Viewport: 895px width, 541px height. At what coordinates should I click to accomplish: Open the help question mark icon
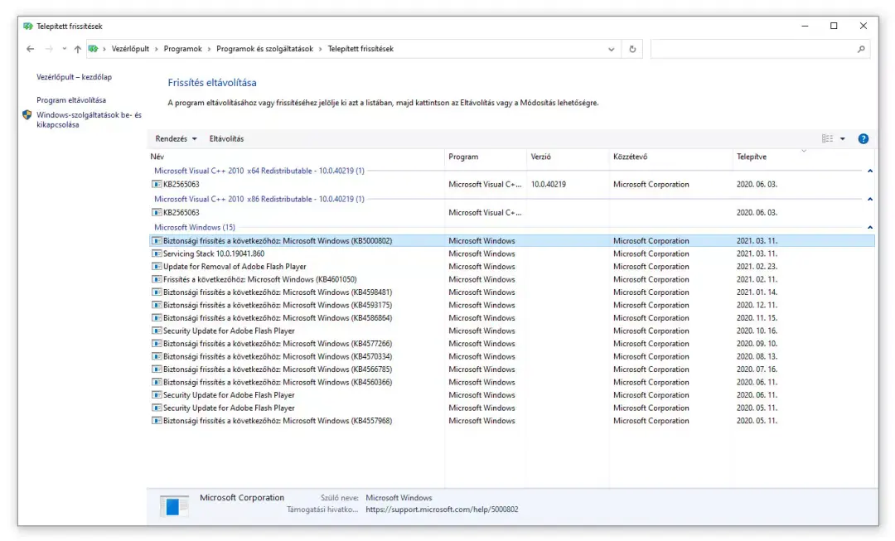[x=863, y=138]
